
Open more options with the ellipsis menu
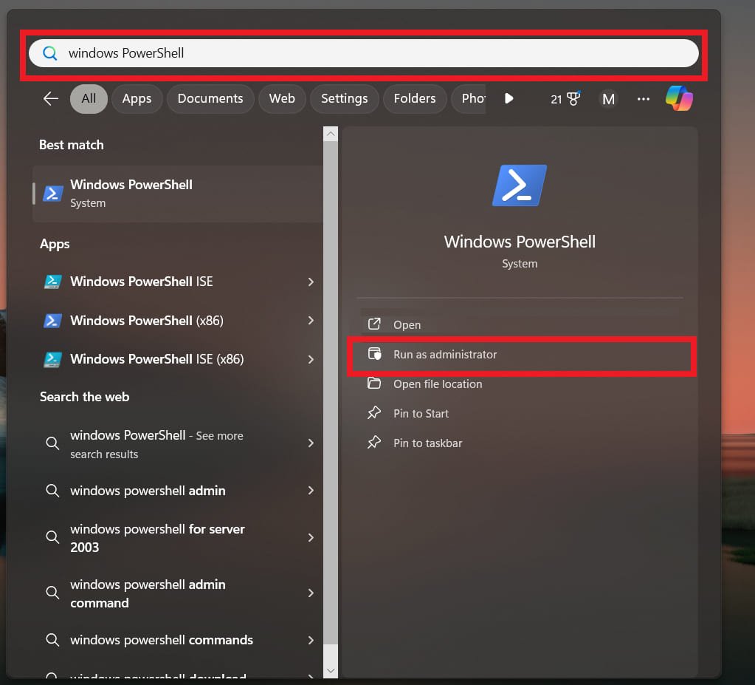[x=643, y=98]
